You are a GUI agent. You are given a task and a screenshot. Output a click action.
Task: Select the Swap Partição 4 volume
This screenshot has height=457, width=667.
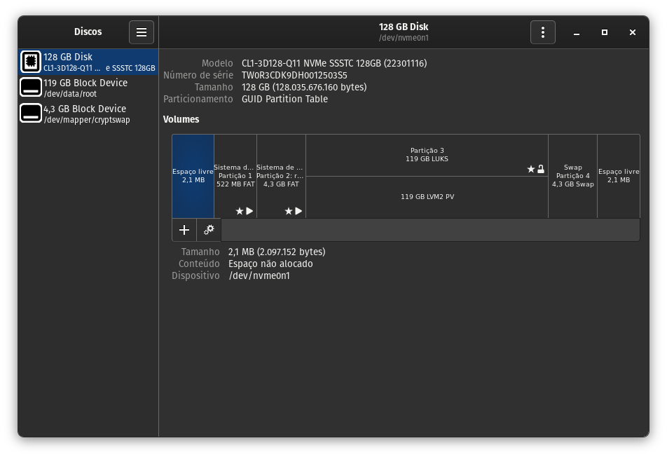click(x=572, y=176)
